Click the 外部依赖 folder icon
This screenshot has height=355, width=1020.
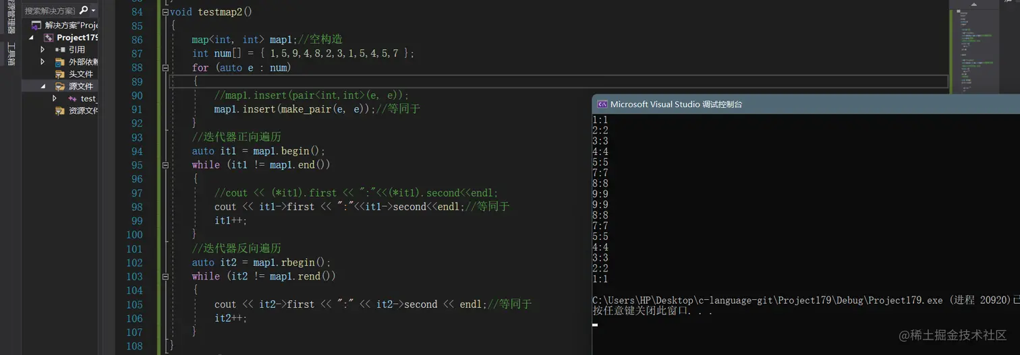pos(59,62)
